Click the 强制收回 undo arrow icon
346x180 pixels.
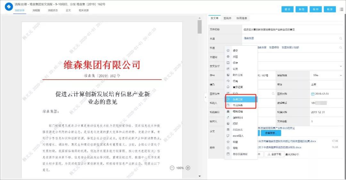[x=228, y=118]
